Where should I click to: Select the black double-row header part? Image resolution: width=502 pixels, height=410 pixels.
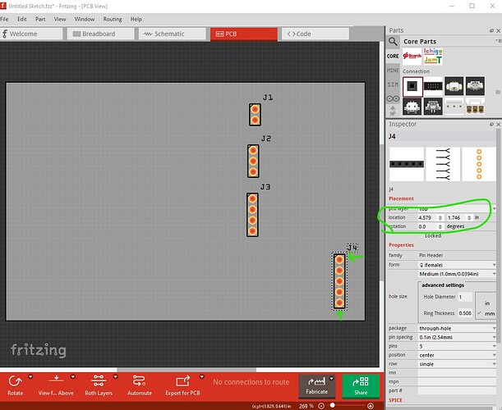pos(433,86)
